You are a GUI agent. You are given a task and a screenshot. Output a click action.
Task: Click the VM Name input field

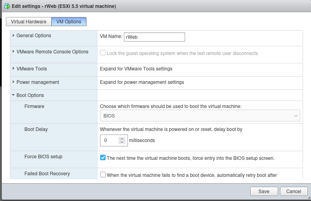[155, 37]
